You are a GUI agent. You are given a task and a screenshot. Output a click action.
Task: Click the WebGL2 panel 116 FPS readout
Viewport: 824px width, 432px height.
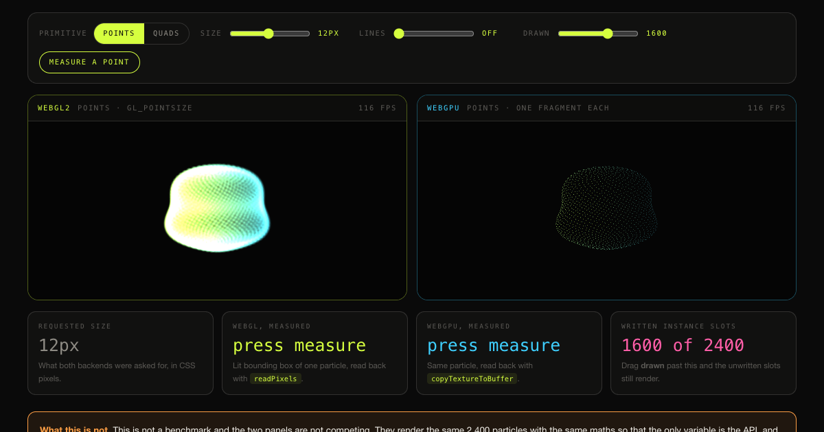[x=377, y=108]
